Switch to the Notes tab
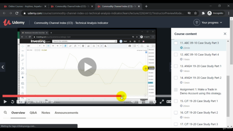The image size is (233, 131). point(46,113)
